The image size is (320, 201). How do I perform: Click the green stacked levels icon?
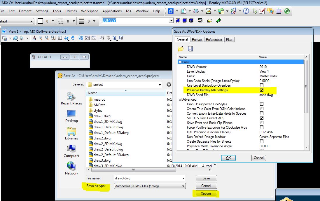[x=221, y=11]
